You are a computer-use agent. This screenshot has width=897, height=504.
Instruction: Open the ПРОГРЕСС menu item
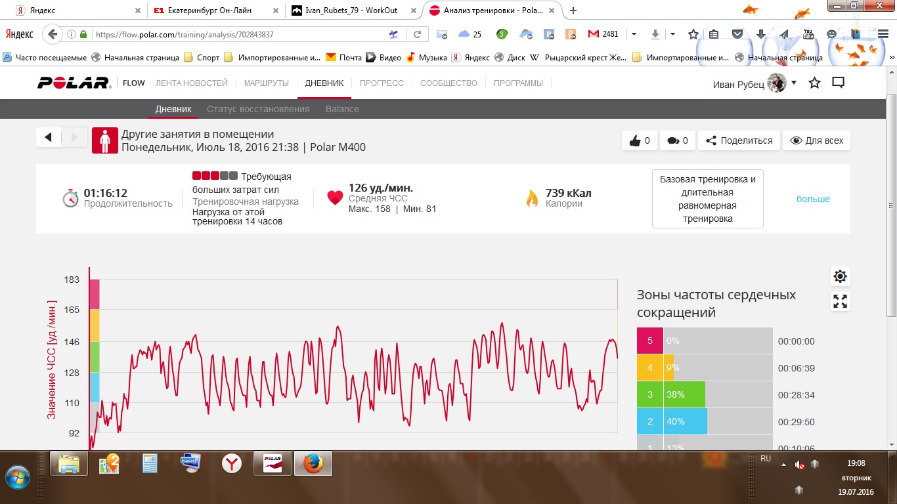pyautogui.click(x=382, y=83)
